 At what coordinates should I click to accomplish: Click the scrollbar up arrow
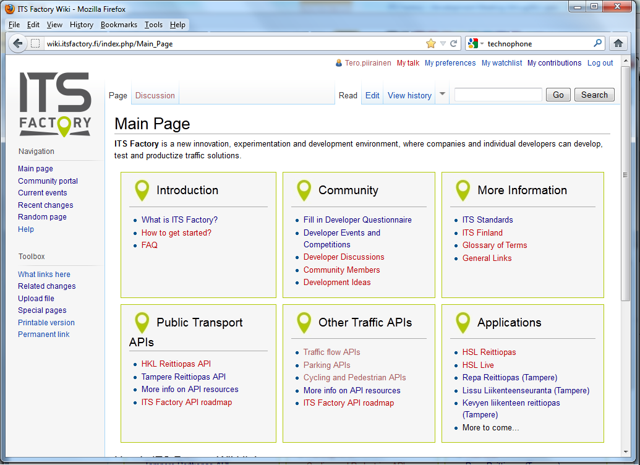[x=625, y=61]
